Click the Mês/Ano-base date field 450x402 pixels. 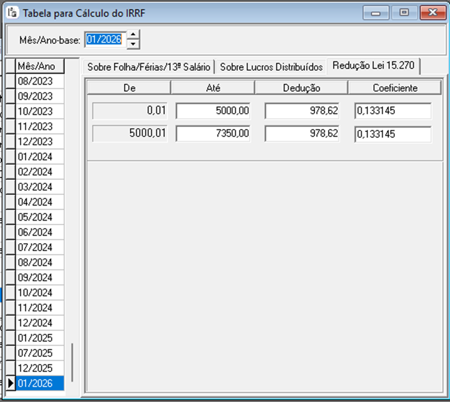tap(105, 39)
